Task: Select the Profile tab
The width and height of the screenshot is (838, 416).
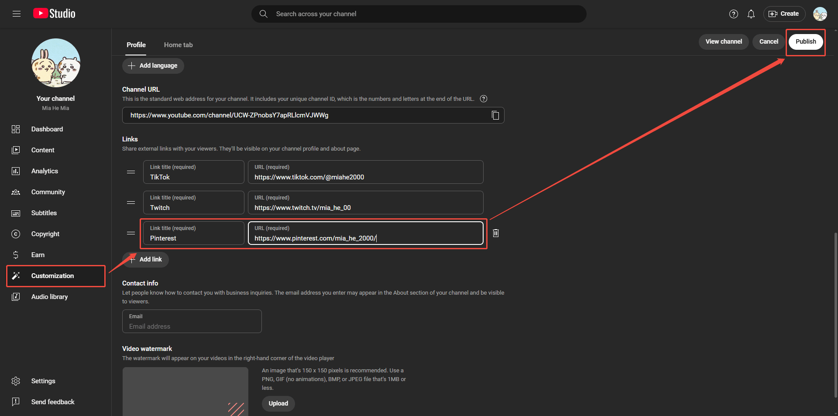Action: [x=136, y=45]
